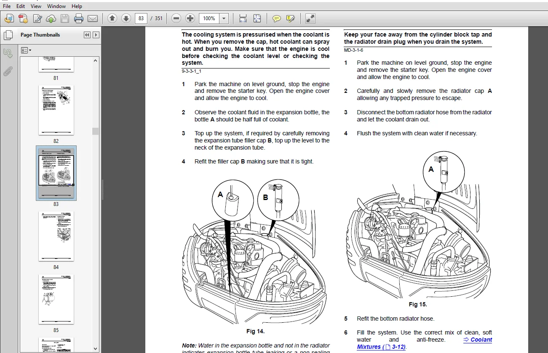Open the Help menu
This screenshot has width=548, height=353.
tap(77, 6)
